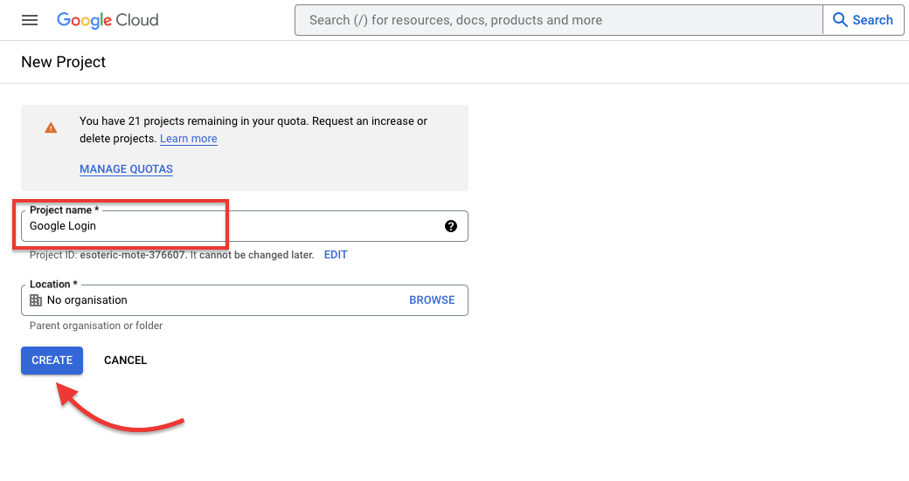Screen dimensions: 909x481
Task: Open the quota Learn more link
Action: click(189, 139)
